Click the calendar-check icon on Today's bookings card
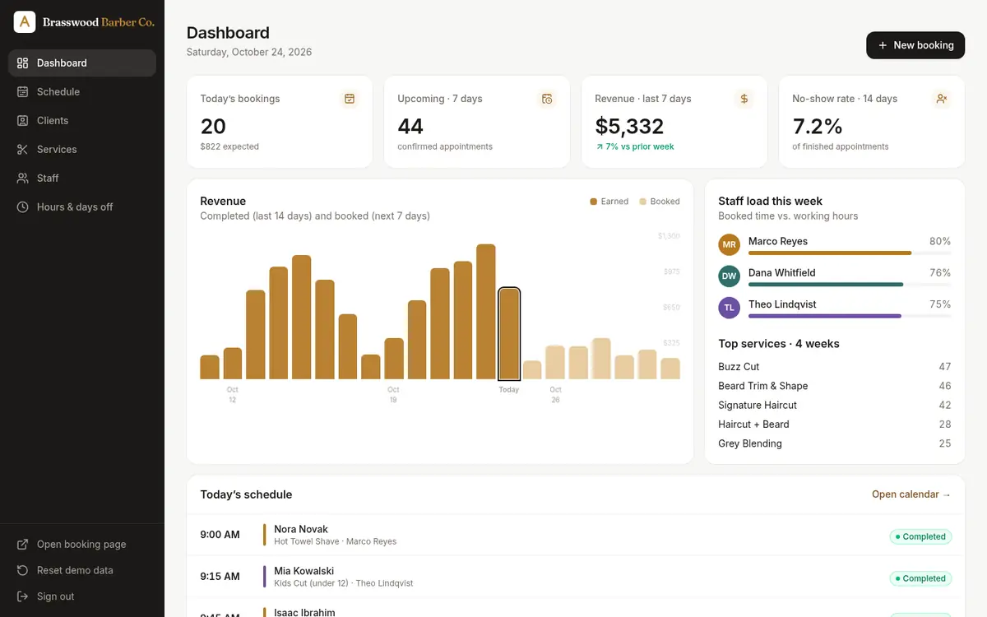987x617 pixels. pyautogui.click(x=350, y=99)
